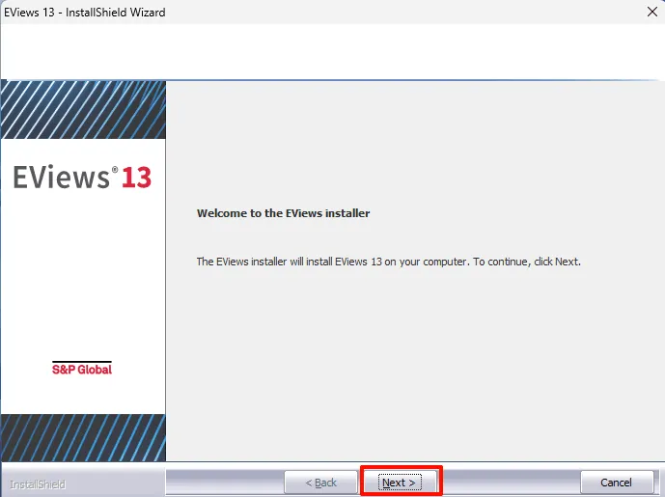This screenshot has height=497, width=665.
Task: Close the InstallShield Wizard window
Action: (652, 12)
